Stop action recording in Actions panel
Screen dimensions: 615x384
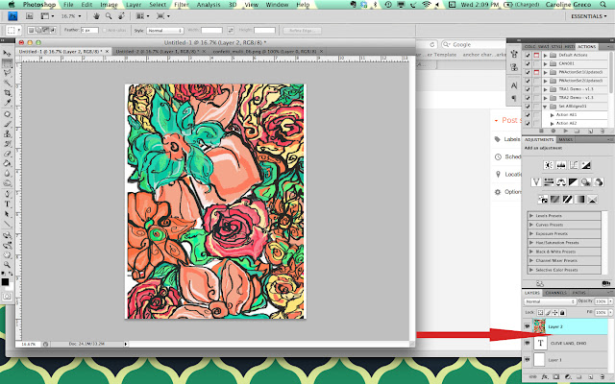point(542,131)
